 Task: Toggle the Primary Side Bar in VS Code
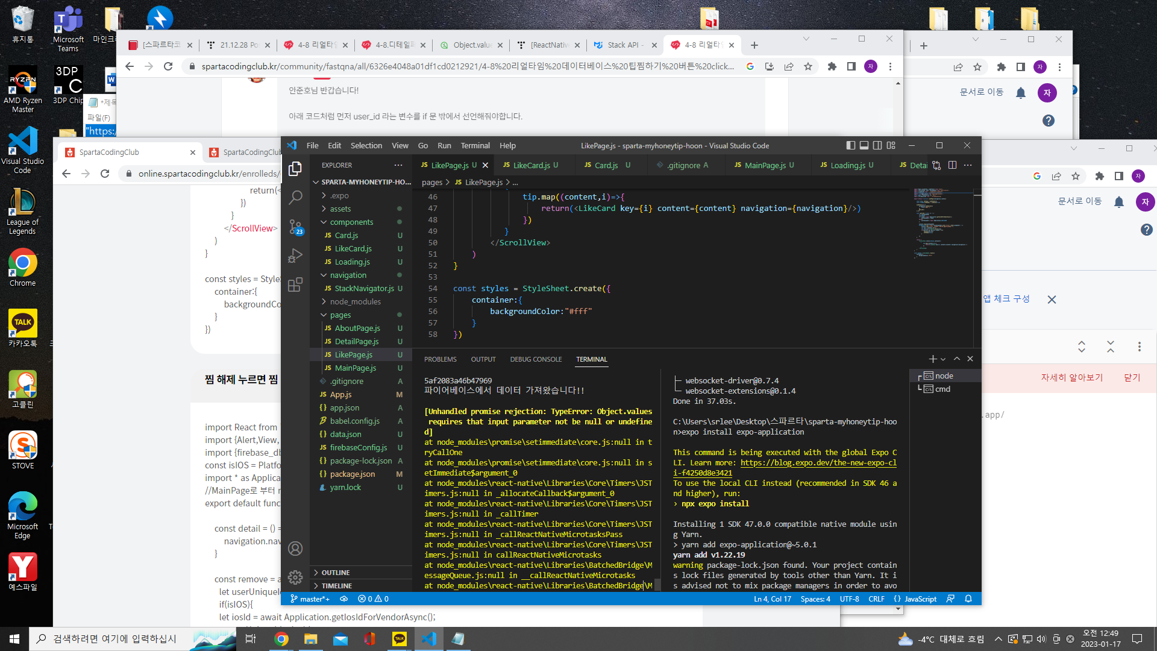(x=850, y=145)
